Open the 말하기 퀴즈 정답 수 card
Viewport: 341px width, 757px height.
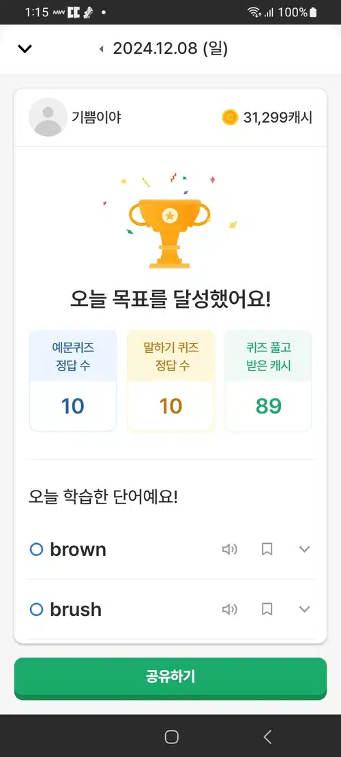[170, 380]
